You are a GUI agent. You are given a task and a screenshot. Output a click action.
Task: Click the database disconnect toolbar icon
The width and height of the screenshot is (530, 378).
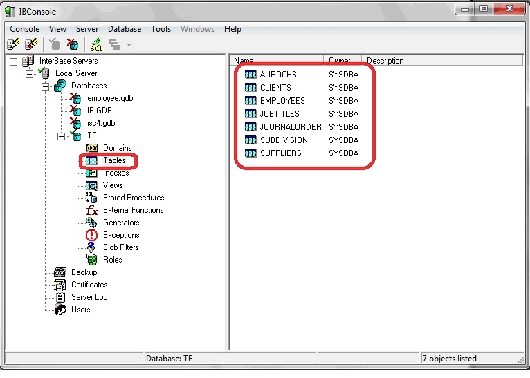tap(73, 45)
